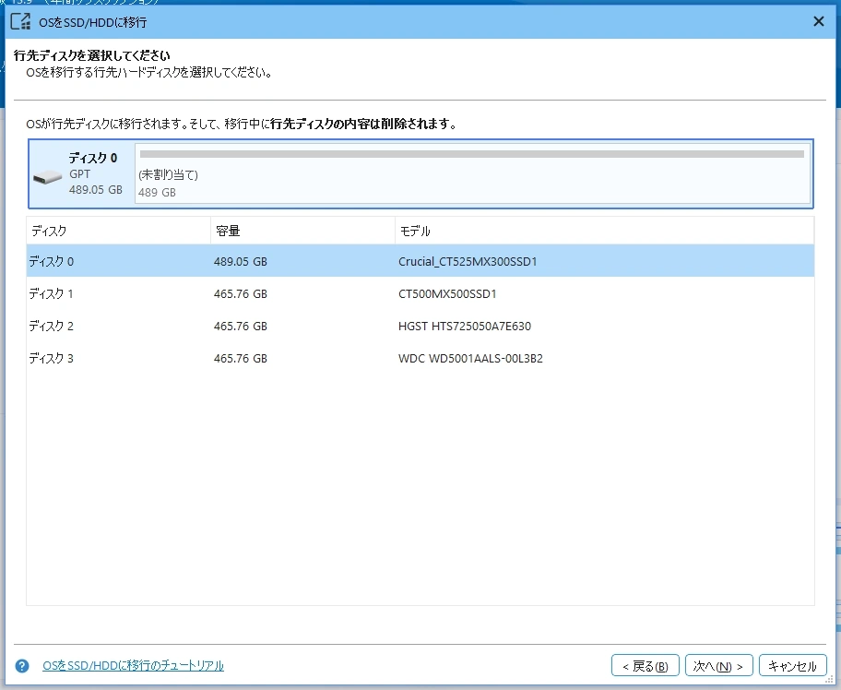
Task: Click the WDC WD5001AALS-00L3B2 model cell
Action: 470,358
